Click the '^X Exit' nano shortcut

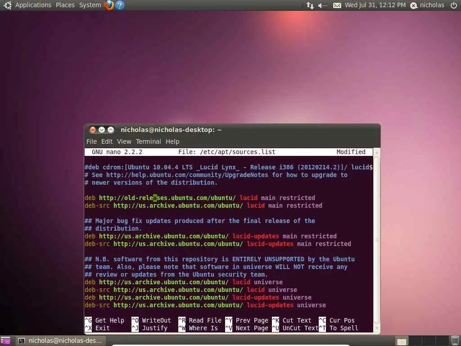tap(97, 328)
